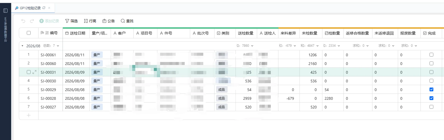Select the SJ-00060 cell
Screen dimensions: 444x140
click(x=51, y=63)
